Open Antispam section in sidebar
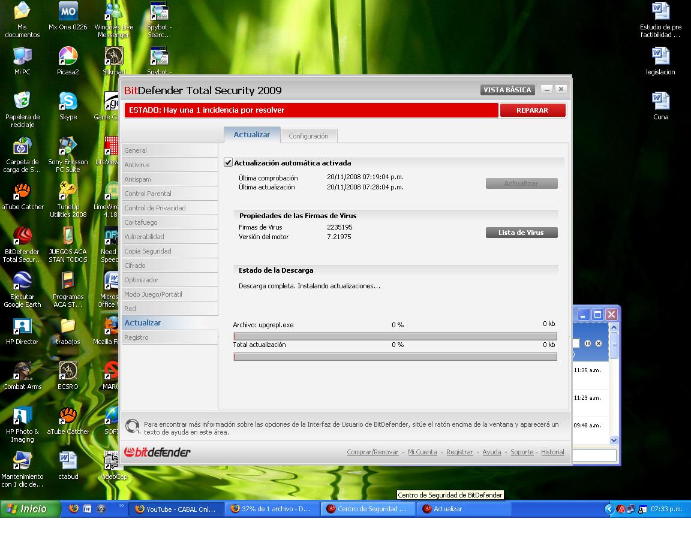 (x=170, y=179)
